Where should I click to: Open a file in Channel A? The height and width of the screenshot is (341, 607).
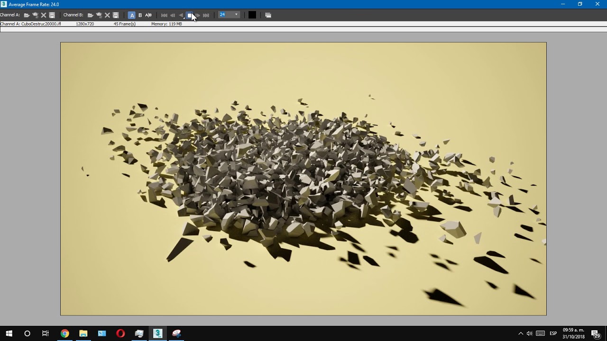pyautogui.click(x=27, y=15)
